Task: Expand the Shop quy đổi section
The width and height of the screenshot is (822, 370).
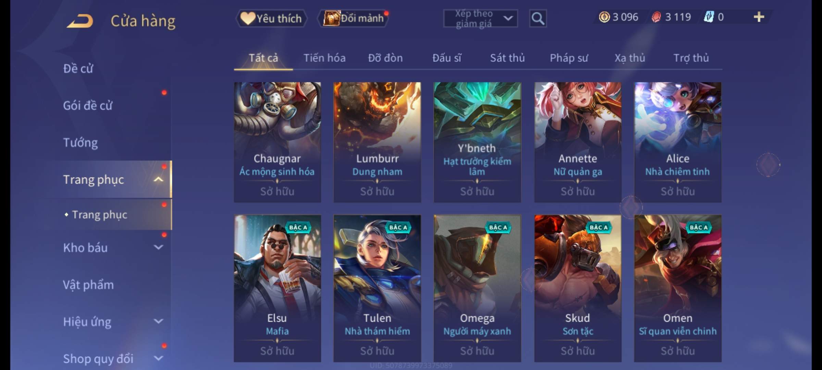Action: pyautogui.click(x=158, y=358)
